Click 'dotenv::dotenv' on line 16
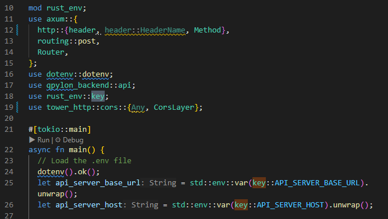The width and height of the screenshot is (388, 219). 78,74
